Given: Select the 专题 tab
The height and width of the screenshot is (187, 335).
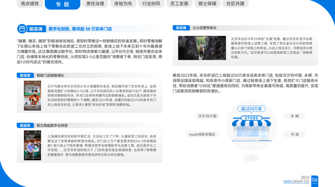Looking at the screenshot, I should pos(62,4).
